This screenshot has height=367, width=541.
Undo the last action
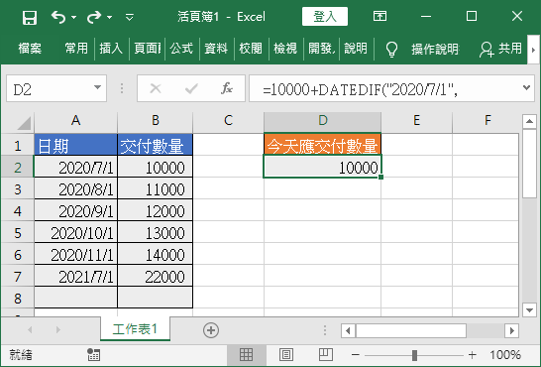[58, 17]
